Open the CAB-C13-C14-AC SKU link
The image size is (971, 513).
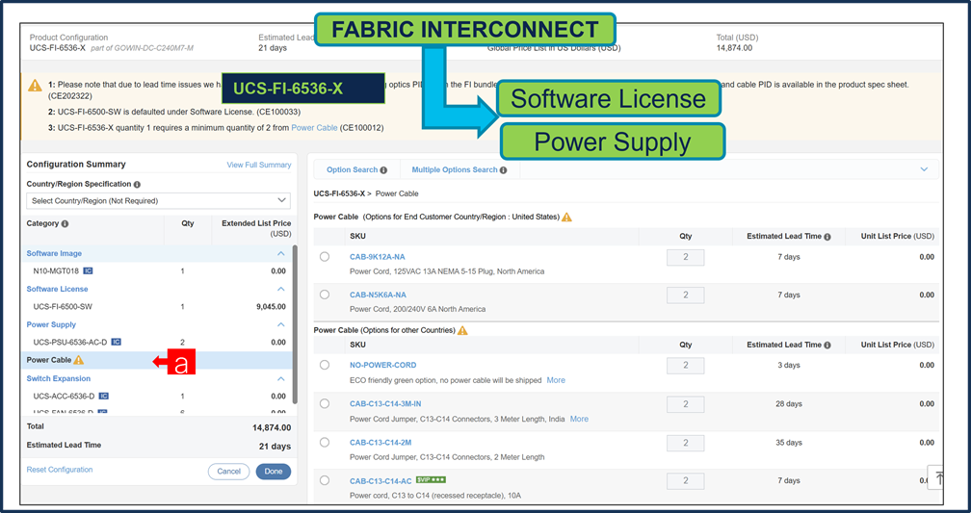(x=381, y=481)
